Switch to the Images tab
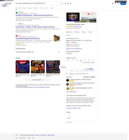129x140 pixels. pos(24,8)
